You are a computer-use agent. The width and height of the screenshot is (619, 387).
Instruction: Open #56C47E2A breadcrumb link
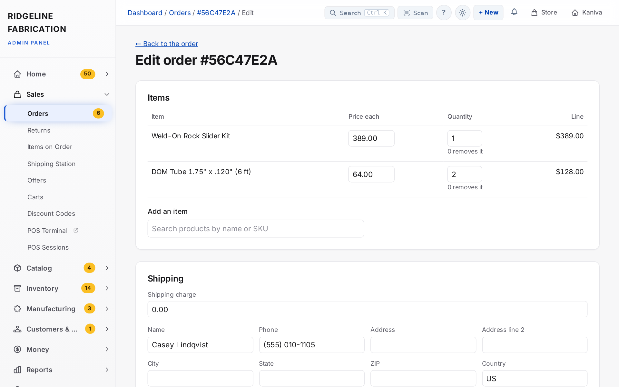216,13
